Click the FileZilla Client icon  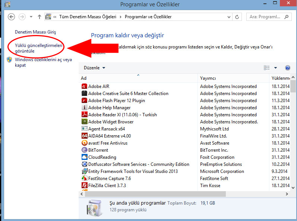click(x=84, y=185)
